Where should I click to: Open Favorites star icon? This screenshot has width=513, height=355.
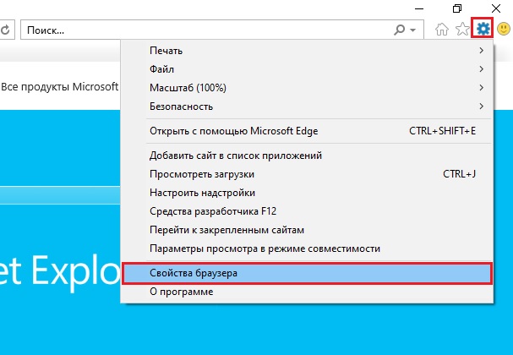coord(462,29)
